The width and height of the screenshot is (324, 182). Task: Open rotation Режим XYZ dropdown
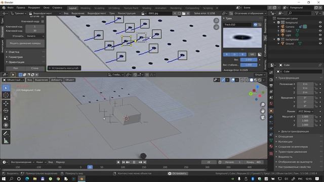pyautogui.click(x=305, y=111)
